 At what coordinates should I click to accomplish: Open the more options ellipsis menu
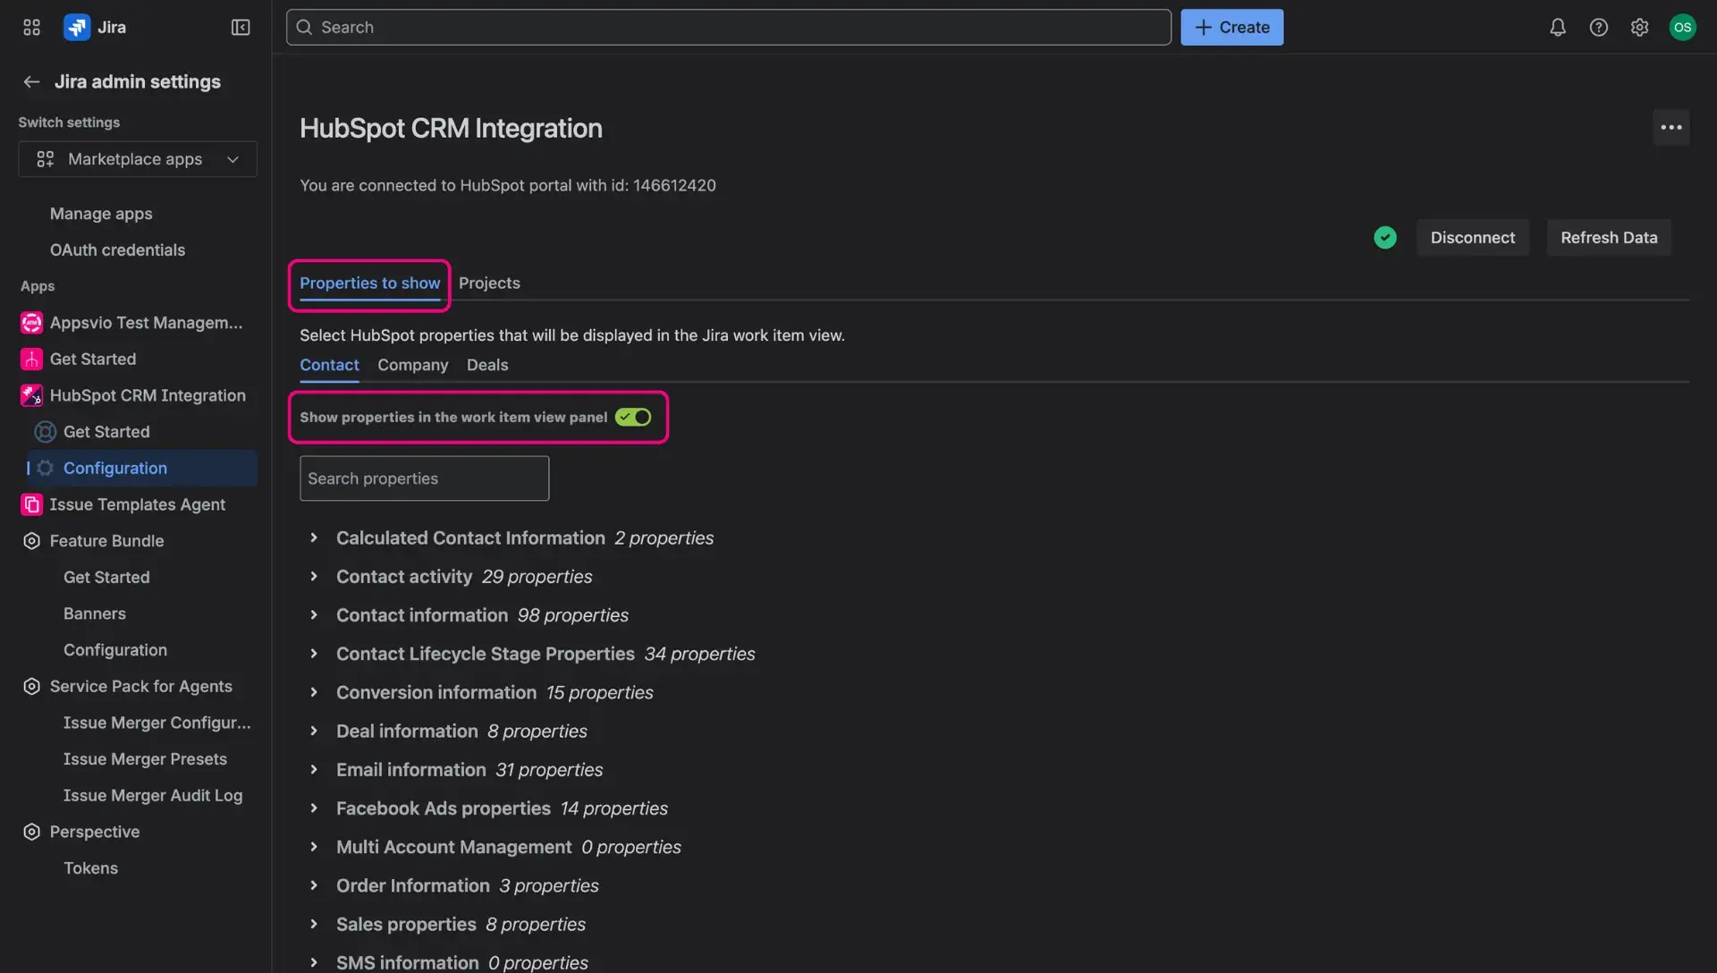(1671, 127)
